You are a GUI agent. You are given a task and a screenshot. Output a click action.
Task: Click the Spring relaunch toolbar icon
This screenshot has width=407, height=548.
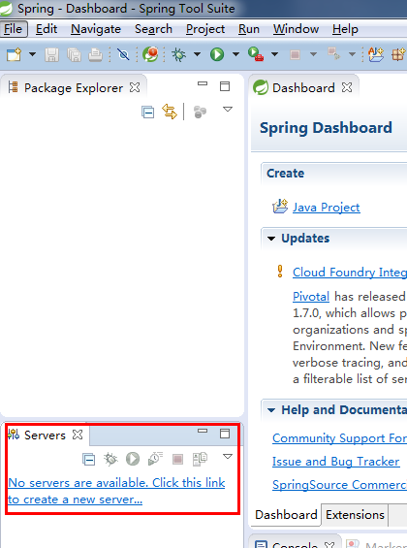[x=150, y=54]
